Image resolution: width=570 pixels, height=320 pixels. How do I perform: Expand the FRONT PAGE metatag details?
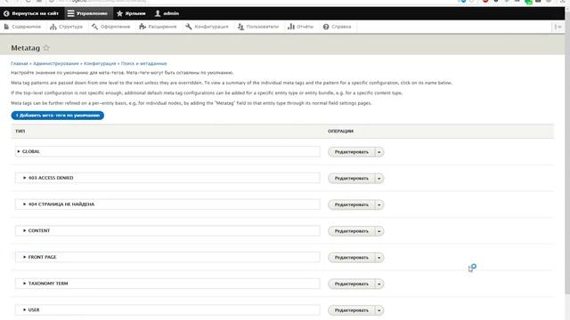point(167,257)
